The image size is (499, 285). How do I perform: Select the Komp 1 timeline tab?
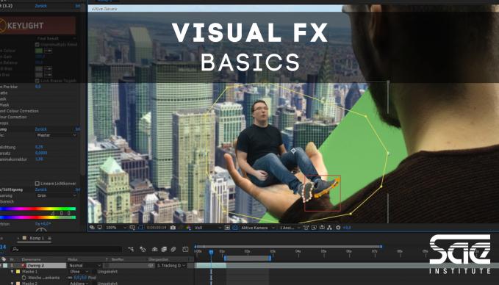(x=37, y=238)
